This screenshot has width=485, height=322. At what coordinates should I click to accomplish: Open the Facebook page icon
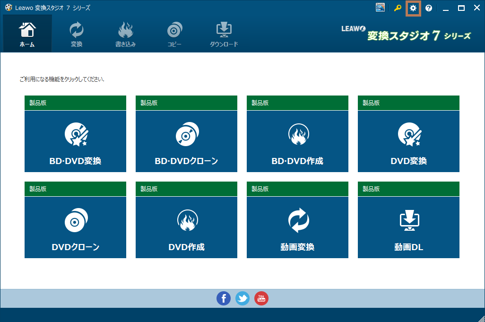coord(224,298)
